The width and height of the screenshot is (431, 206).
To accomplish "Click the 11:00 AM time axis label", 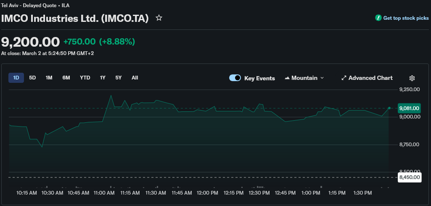I will tap(104, 193).
